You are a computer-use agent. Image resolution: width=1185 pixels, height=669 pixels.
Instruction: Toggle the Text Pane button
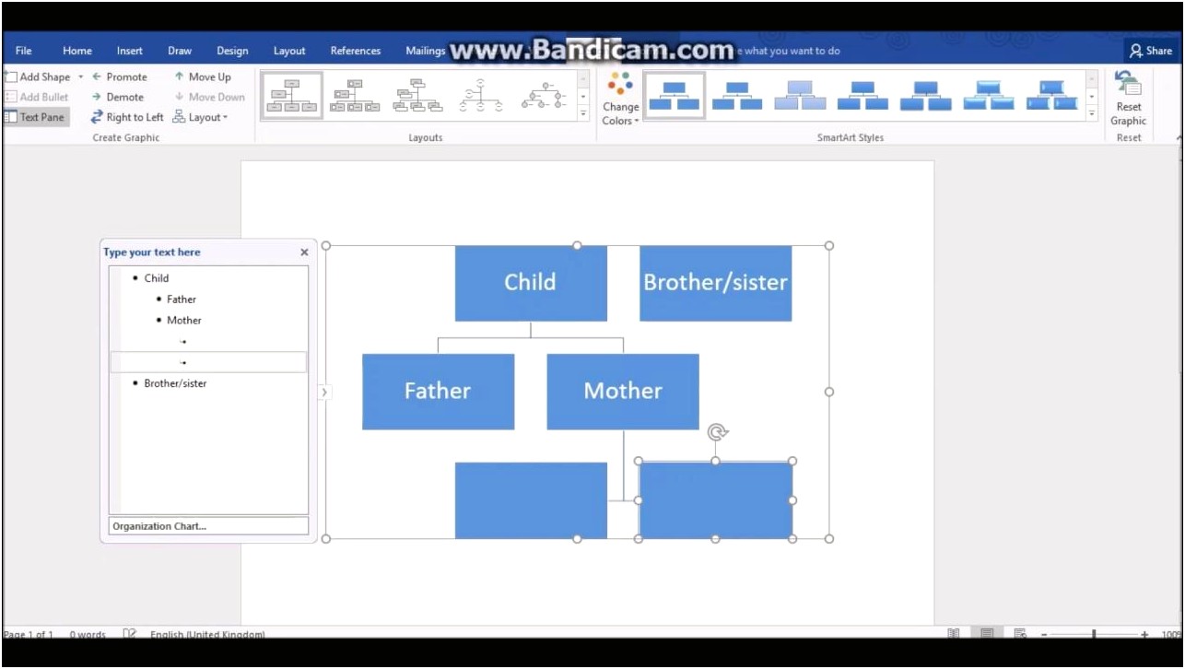(x=35, y=117)
